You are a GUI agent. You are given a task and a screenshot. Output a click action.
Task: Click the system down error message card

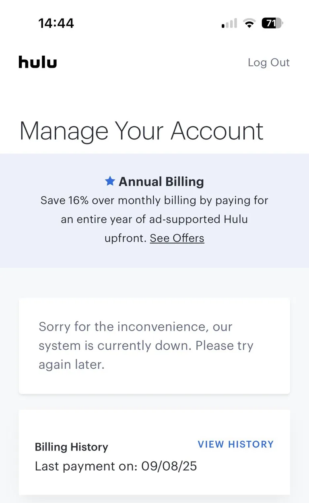click(x=154, y=345)
